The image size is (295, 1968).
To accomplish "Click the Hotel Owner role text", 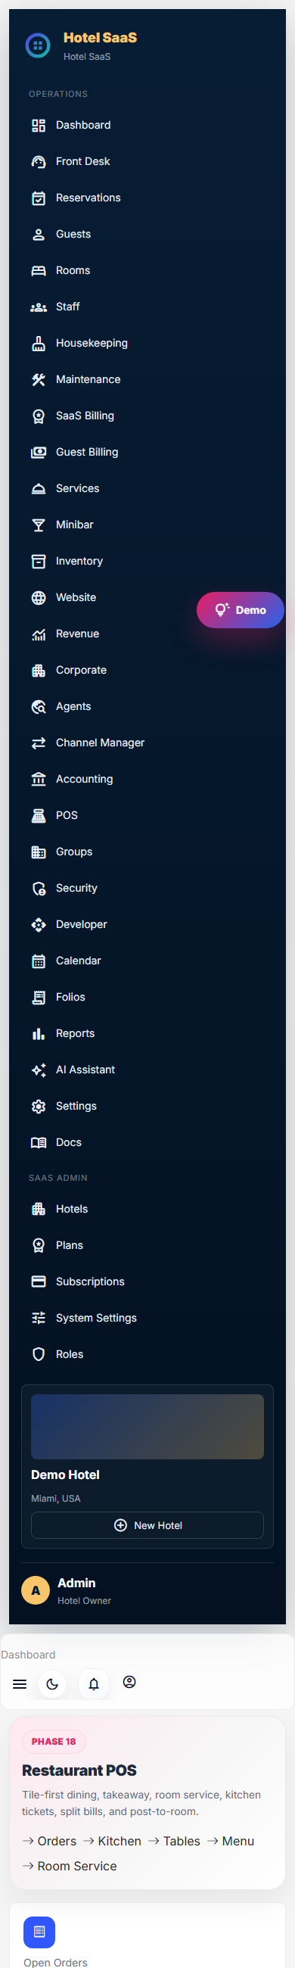I will [84, 1601].
